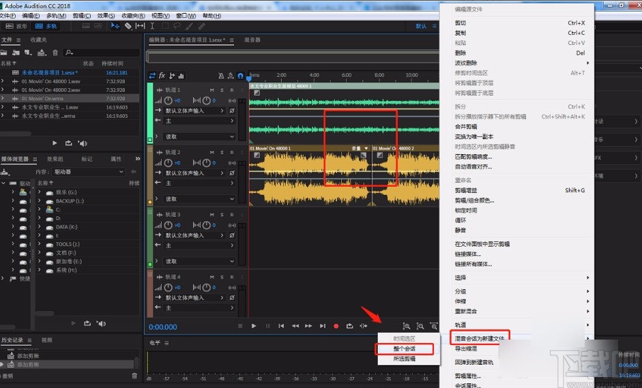Solo Track 1 with S button
This screenshot has height=388, width=642.
(222, 90)
